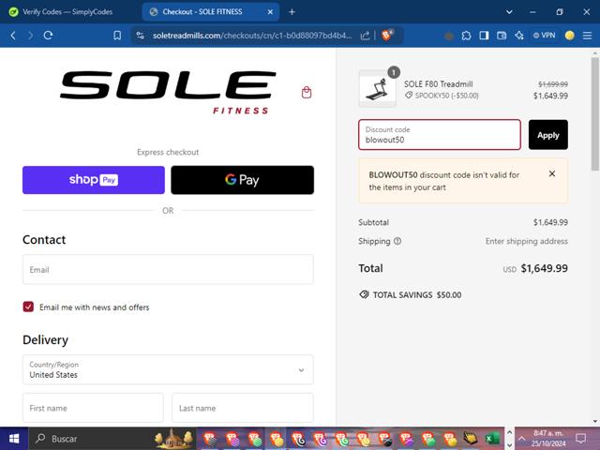600x450 pixels.
Task: Click the Last name field
Action: pos(243,408)
